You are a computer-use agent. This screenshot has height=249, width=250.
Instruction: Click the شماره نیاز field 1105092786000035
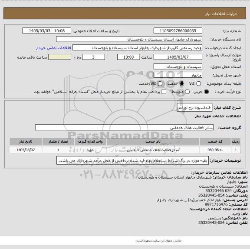(x=178, y=31)
